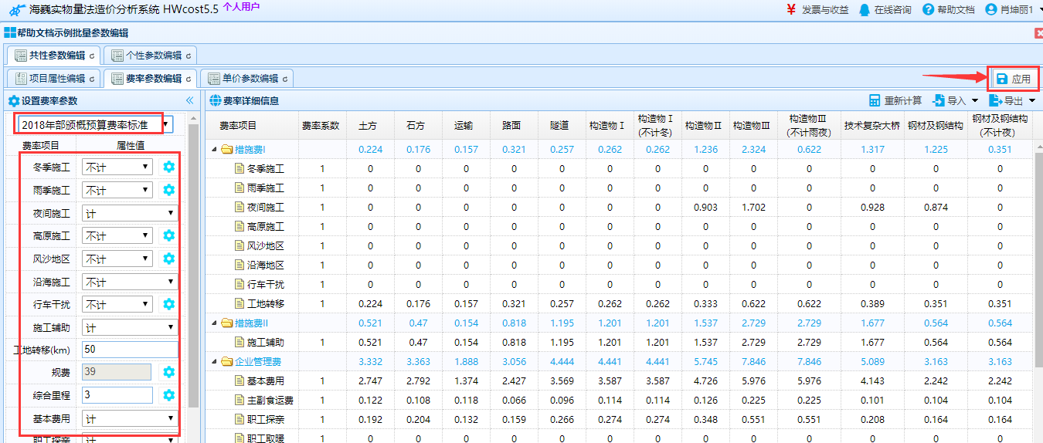Click the folder icon of 企业管理费
1043x443 pixels.
[226, 361]
